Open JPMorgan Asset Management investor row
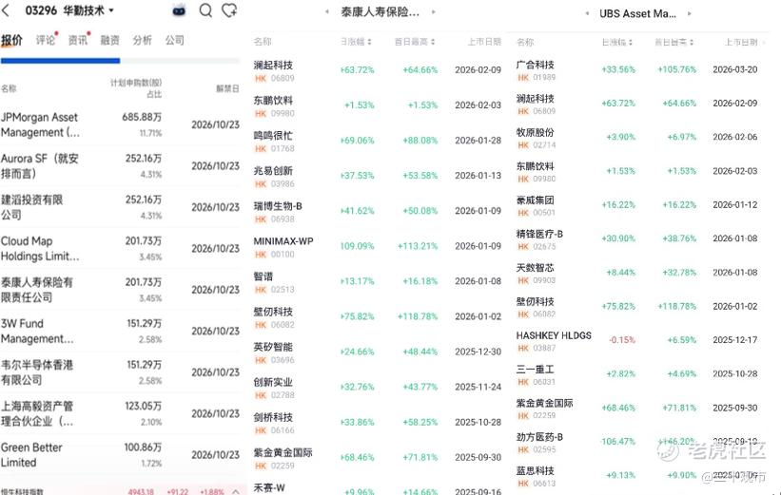 click(x=120, y=124)
